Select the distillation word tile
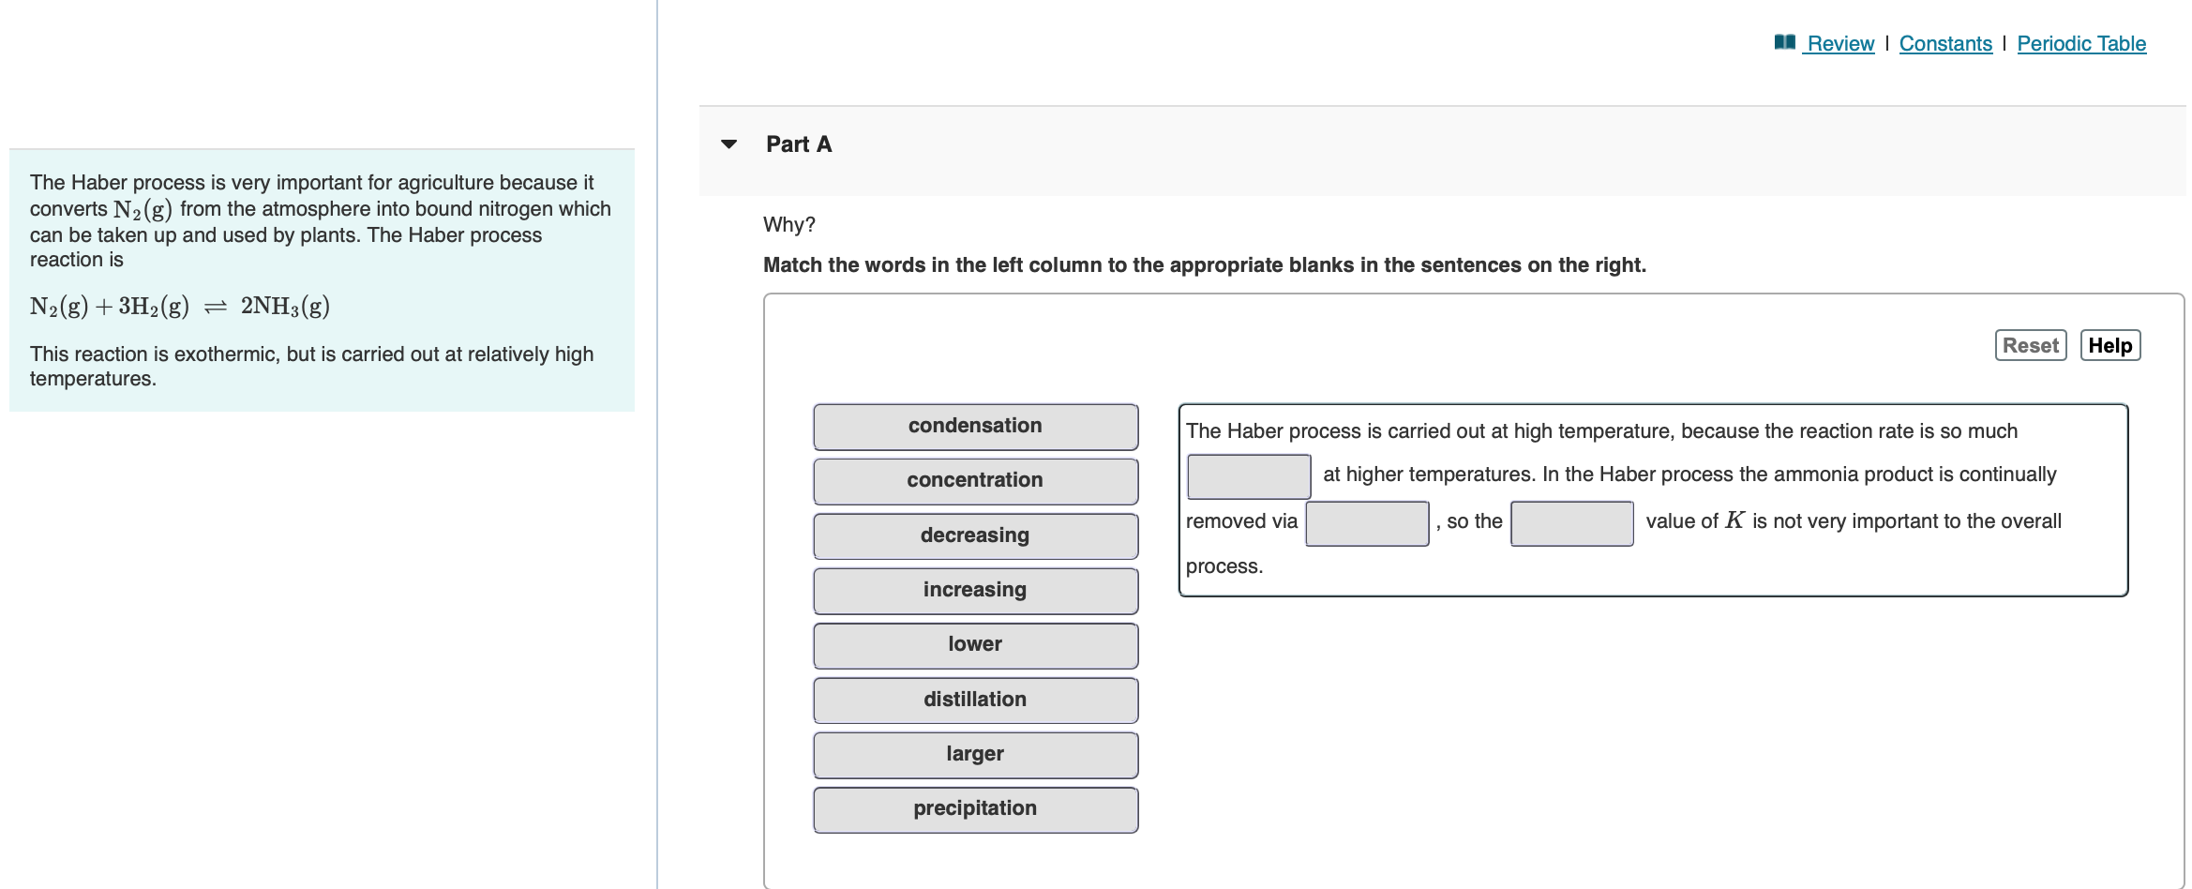Viewport: 2192px width, 889px height. pyautogui.click(x=976, y=701)
